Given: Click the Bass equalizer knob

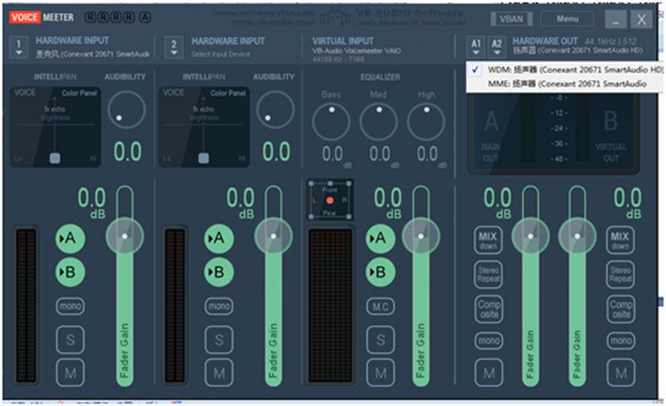Looking at the screenshot, I should [331, 122].
